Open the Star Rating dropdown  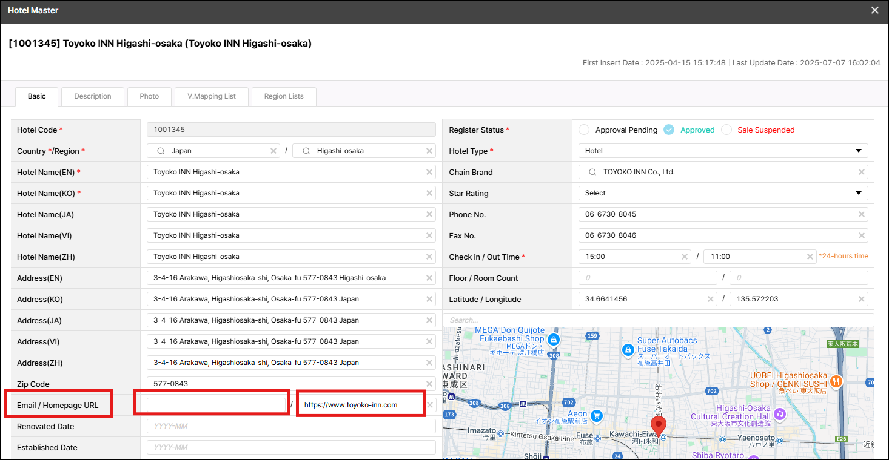click(x=723, y=193)
